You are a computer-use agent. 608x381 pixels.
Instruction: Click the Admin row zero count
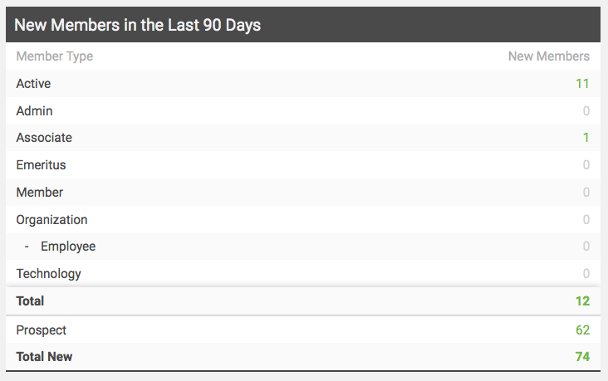586,111
